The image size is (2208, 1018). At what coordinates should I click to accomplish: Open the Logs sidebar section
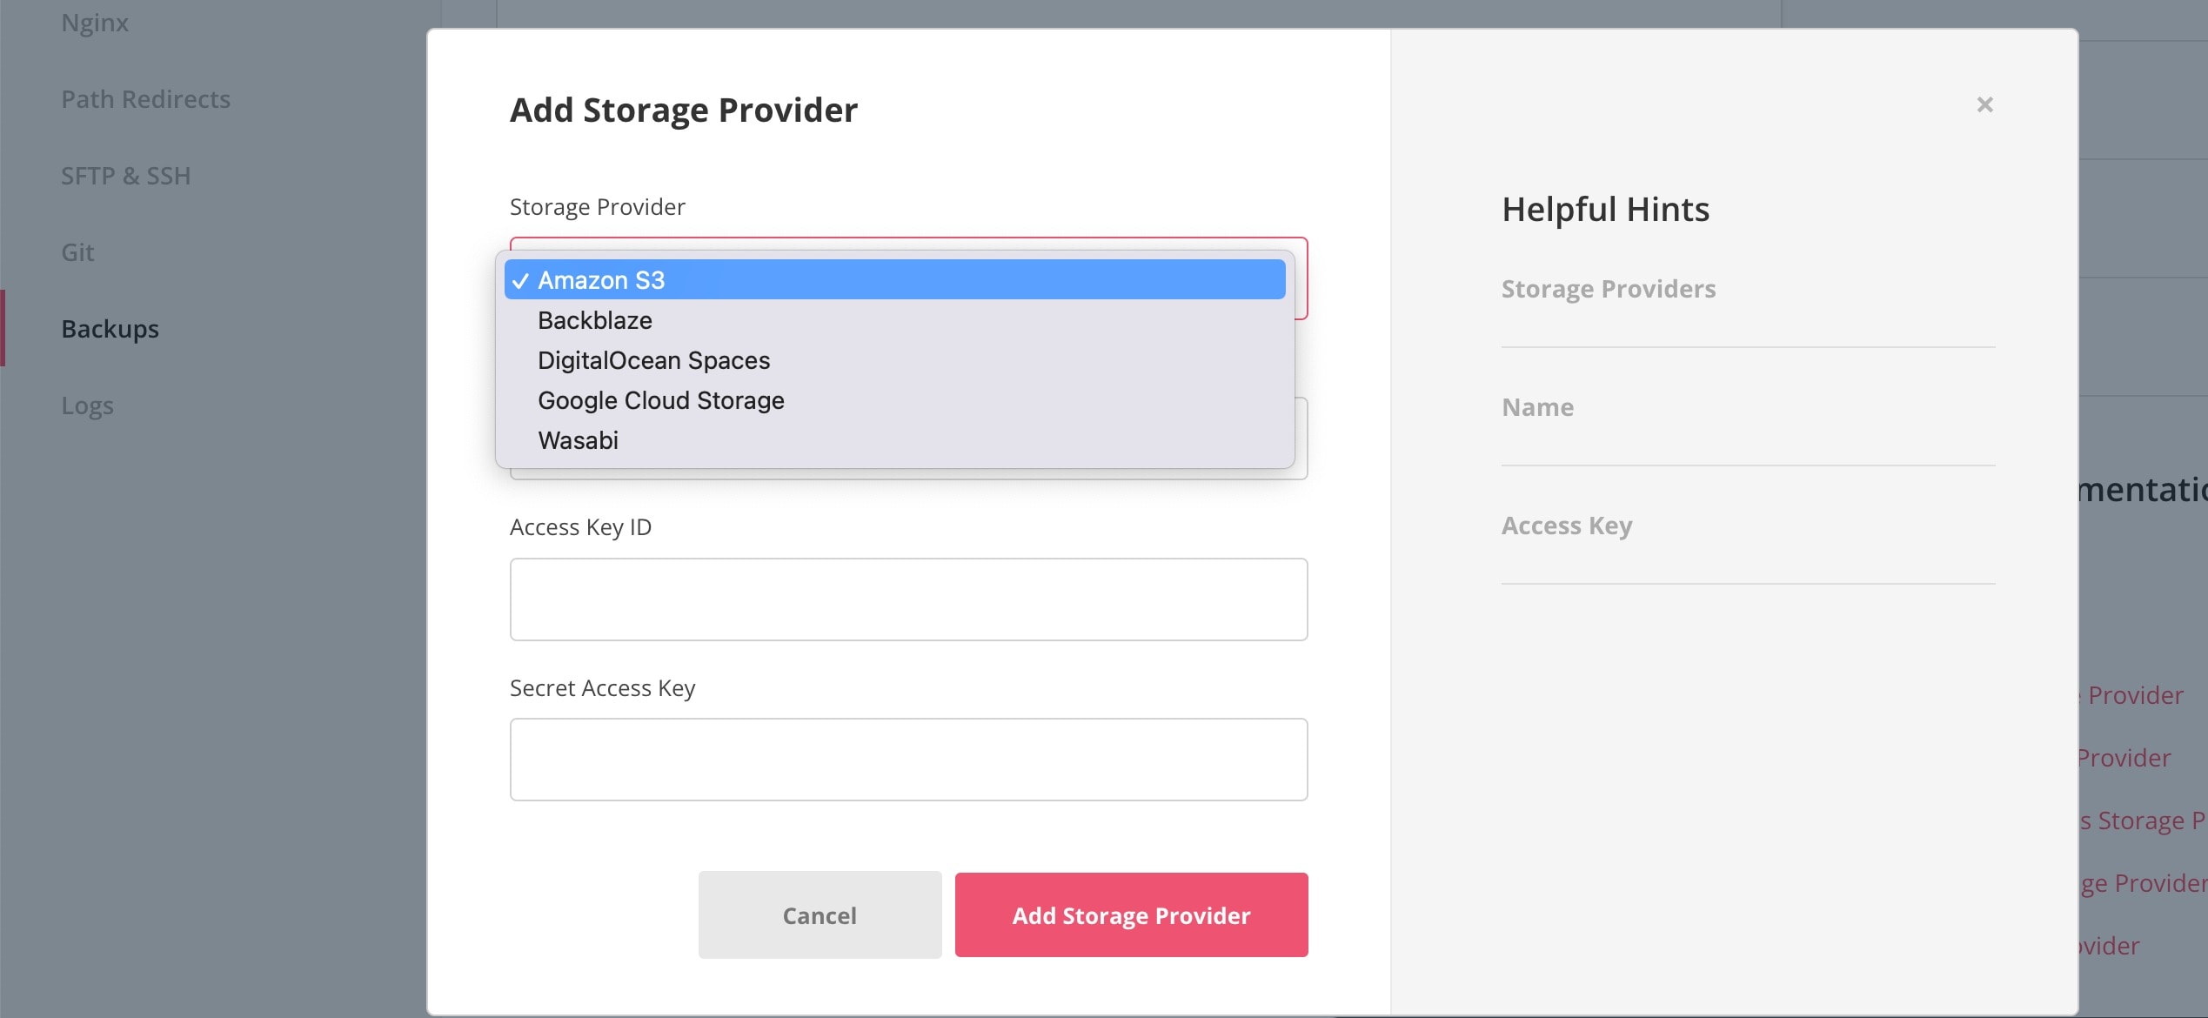(87, 405)
